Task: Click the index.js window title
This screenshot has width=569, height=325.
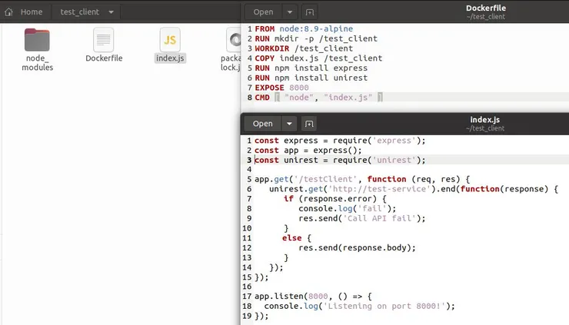Action: (485, 120)
